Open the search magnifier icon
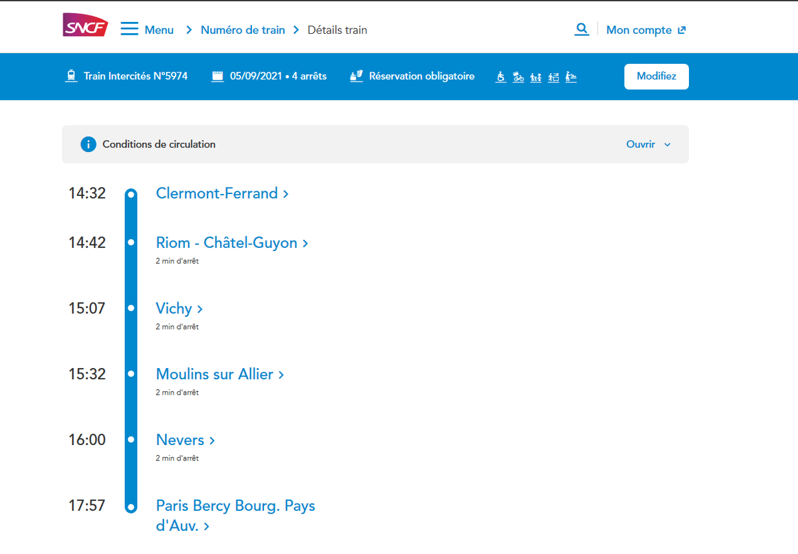The height and width of the screenshot is (554, 798). pos(582,29)
